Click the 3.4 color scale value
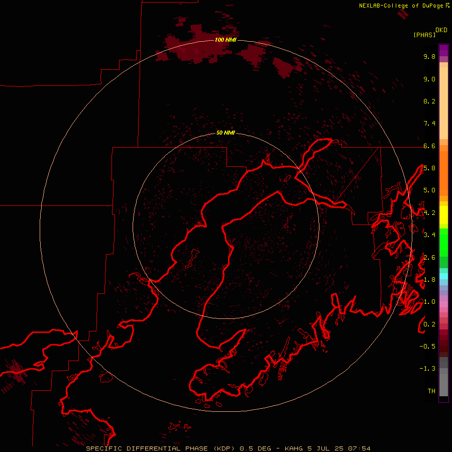Image resolution: width=452 pixels, height=452 pixels. coord(429,235)
